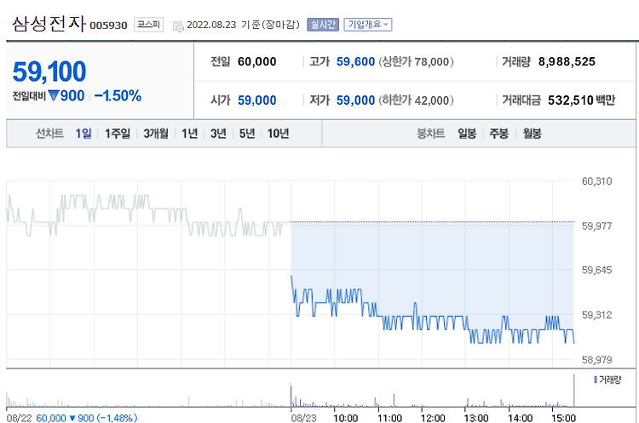Click the 거래량 legend marker in volume chart
The image size is (639, 423).
(x=596, y=380)
